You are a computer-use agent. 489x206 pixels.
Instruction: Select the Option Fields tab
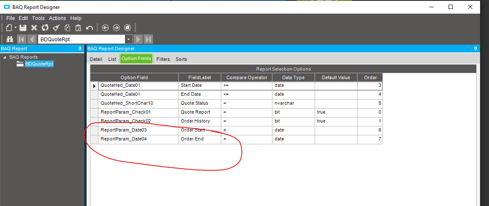[x=136, y=58]
